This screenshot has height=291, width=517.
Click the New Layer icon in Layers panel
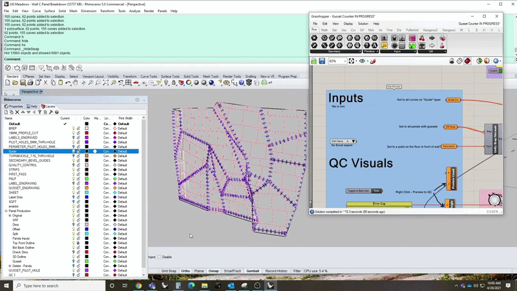click(x=6, y=112)
